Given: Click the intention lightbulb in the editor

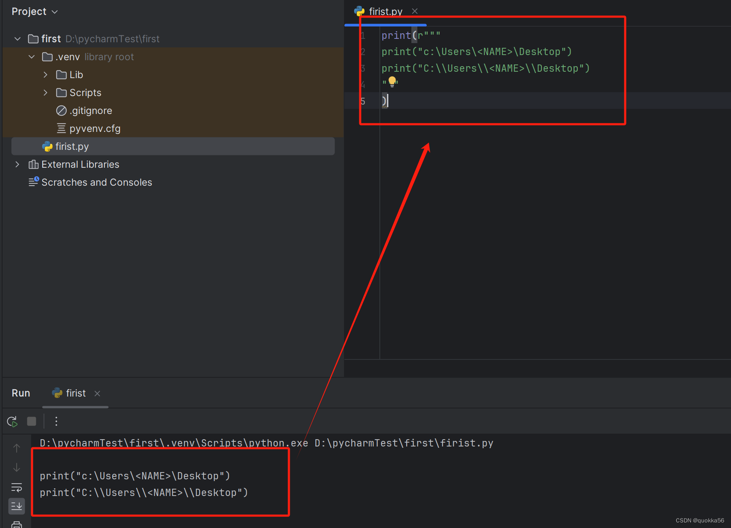Looking at the screenshot, I should pos(392,82).
